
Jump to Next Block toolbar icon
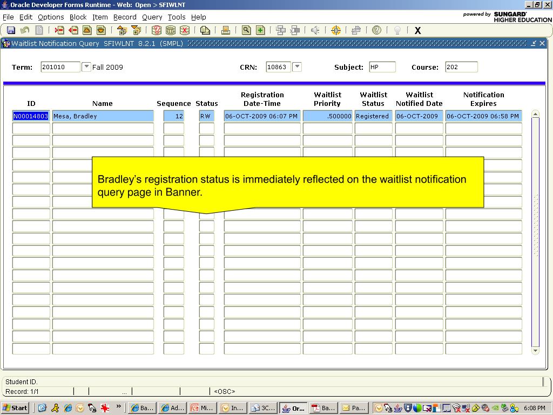tap(136, 30)
